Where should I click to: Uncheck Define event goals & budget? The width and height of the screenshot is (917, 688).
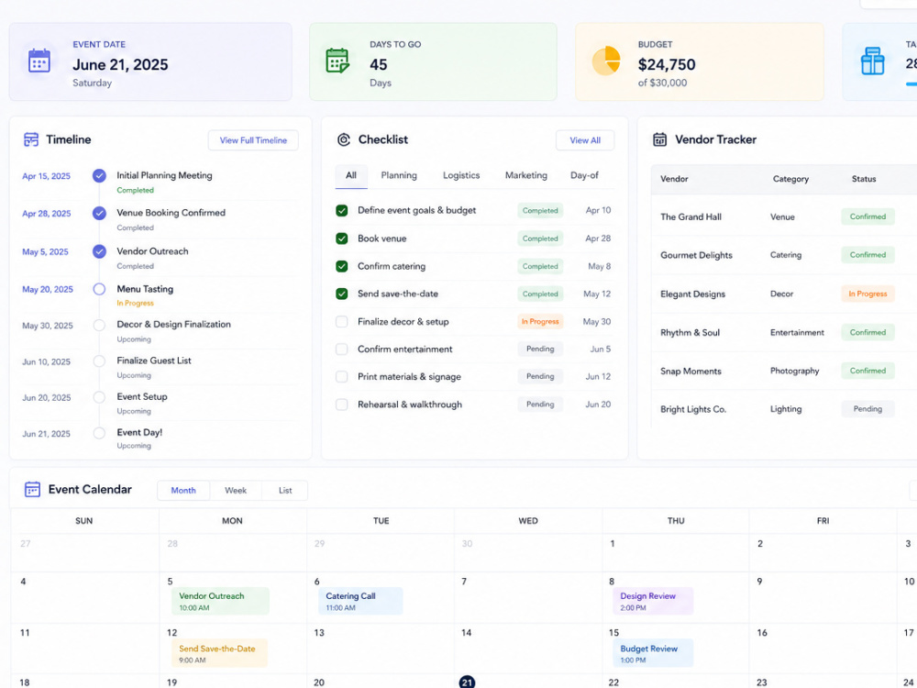point(341,211)
